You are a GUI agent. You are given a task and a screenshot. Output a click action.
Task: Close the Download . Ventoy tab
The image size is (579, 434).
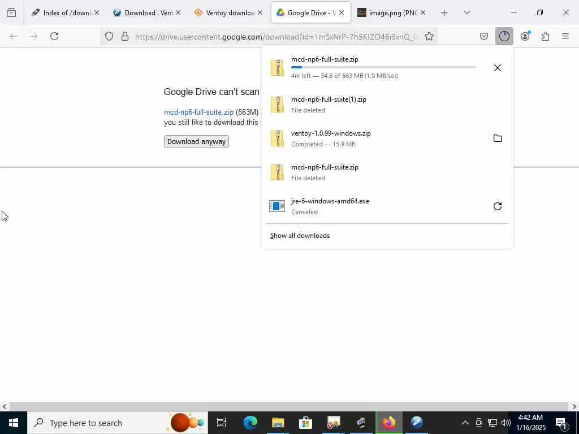(x=178, y=12)
